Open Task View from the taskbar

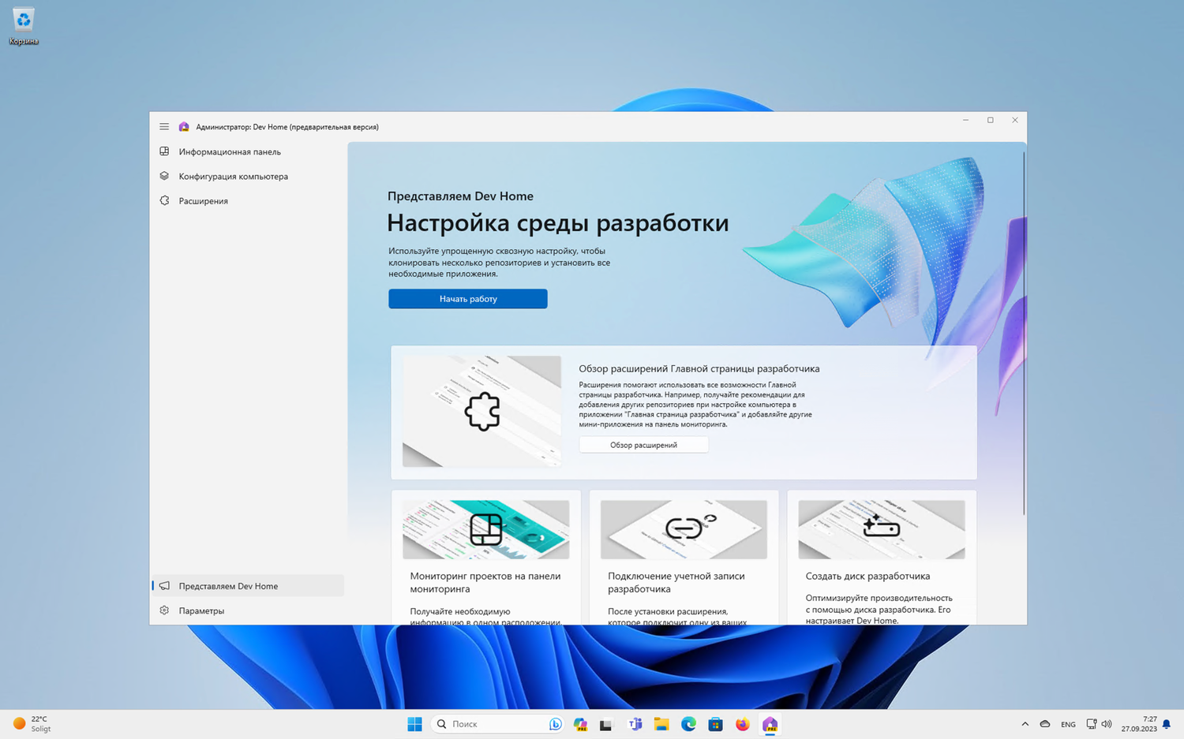tap(606, 724)
